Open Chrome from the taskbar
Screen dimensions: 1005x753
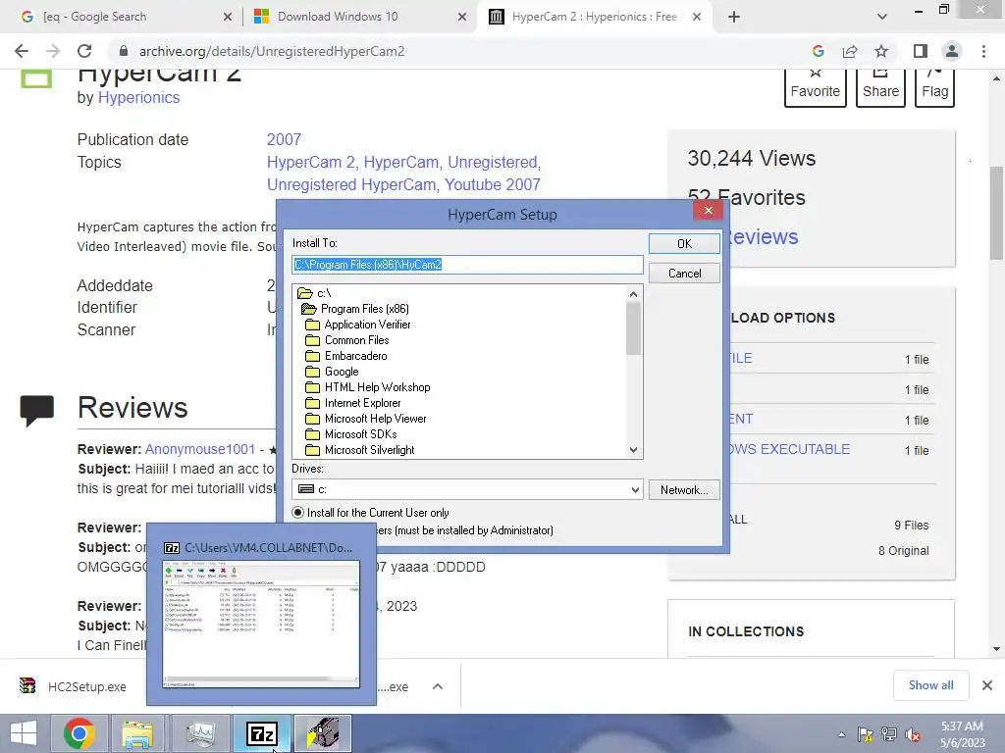79,733
